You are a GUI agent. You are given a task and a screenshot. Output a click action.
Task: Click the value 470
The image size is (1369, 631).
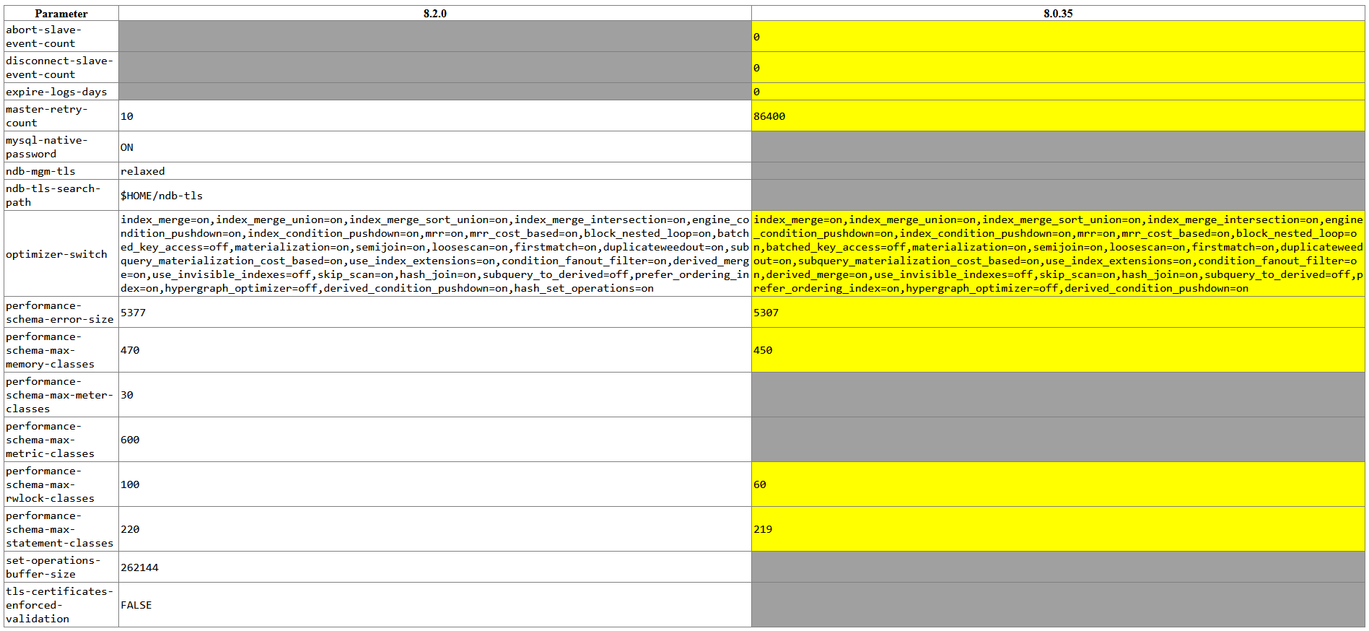pos(130,350)
